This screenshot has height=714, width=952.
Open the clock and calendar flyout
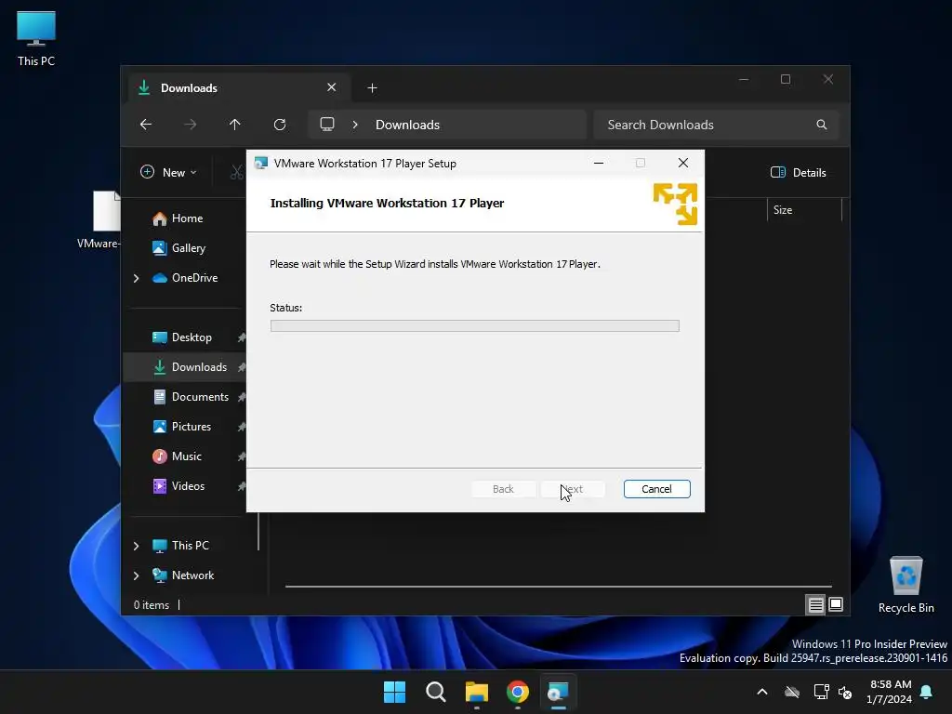[x=890, y=692]
